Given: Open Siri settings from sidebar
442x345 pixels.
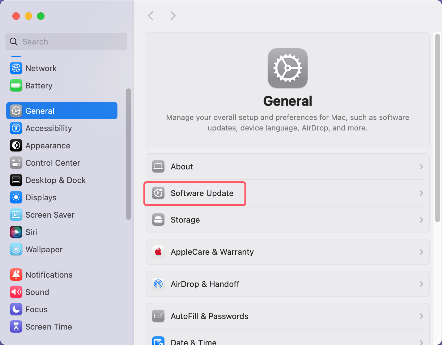Looking at the screenshot, I should (31, 232).
